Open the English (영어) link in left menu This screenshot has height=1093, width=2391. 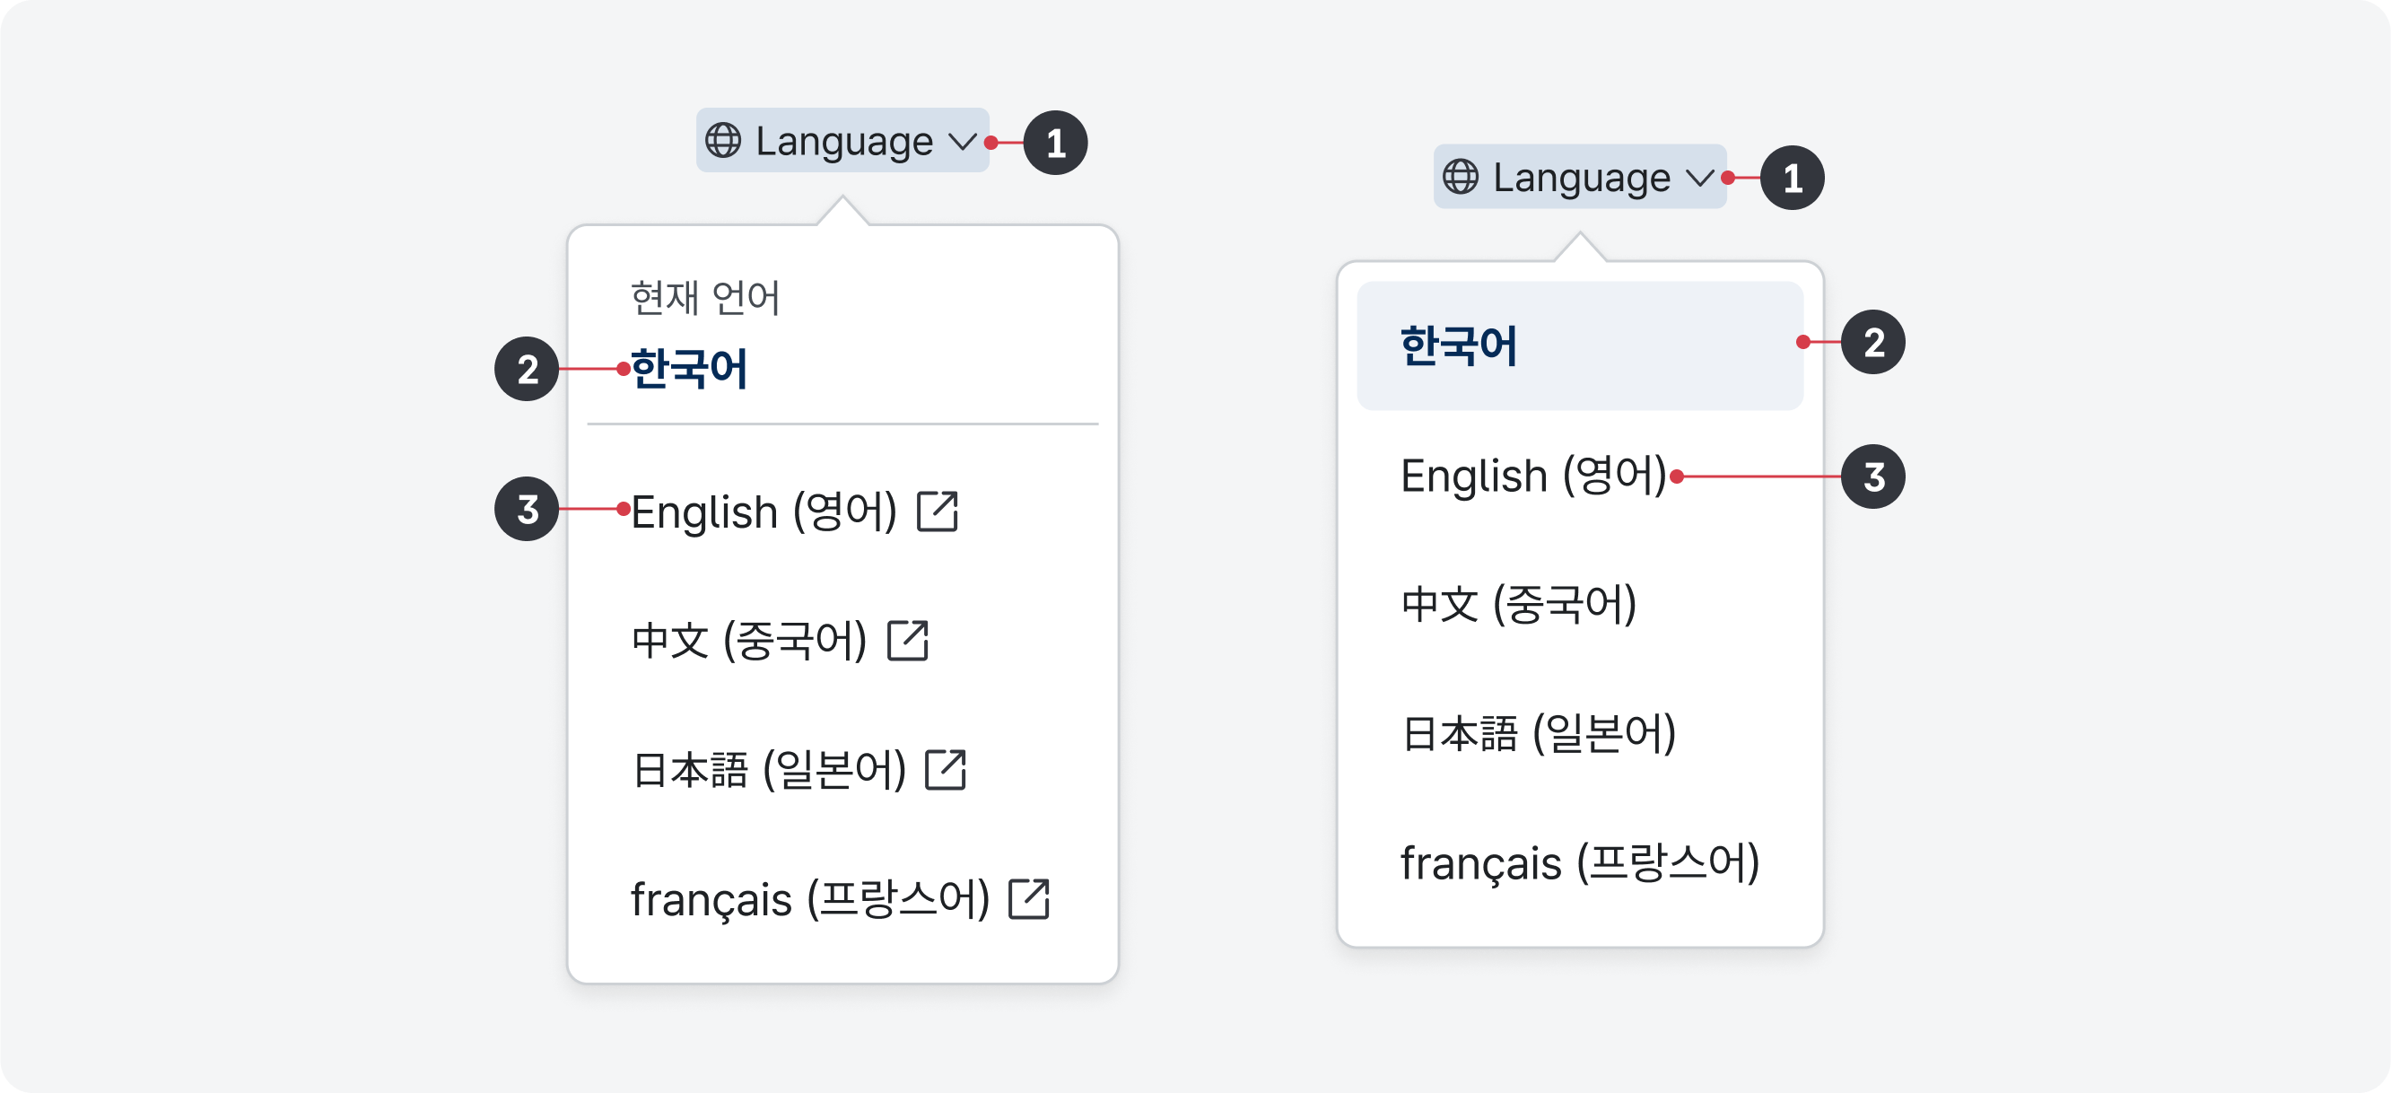pos(763,512)
